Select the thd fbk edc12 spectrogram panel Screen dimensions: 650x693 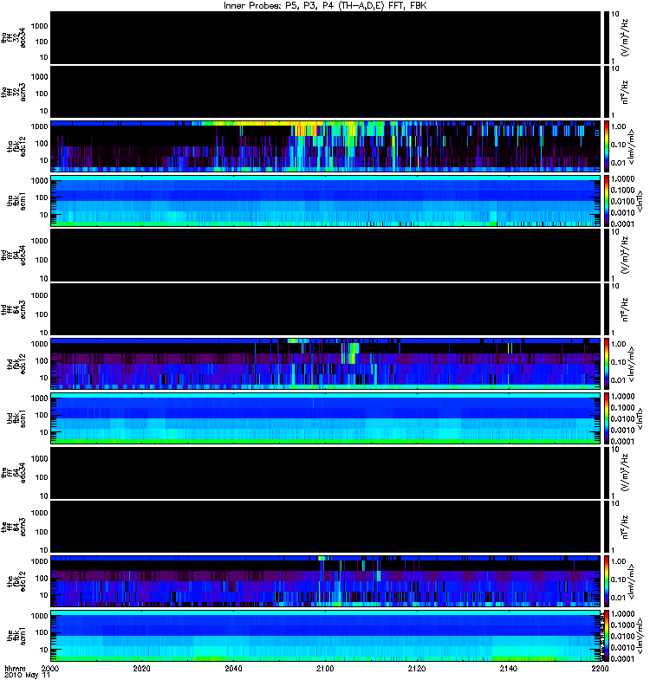click(326, 364)
